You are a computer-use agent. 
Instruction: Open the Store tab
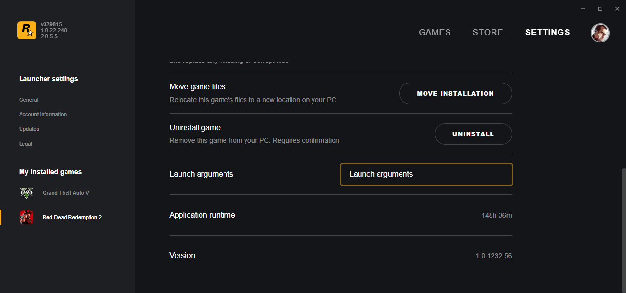pyautogui.click(x=488, y=32)
